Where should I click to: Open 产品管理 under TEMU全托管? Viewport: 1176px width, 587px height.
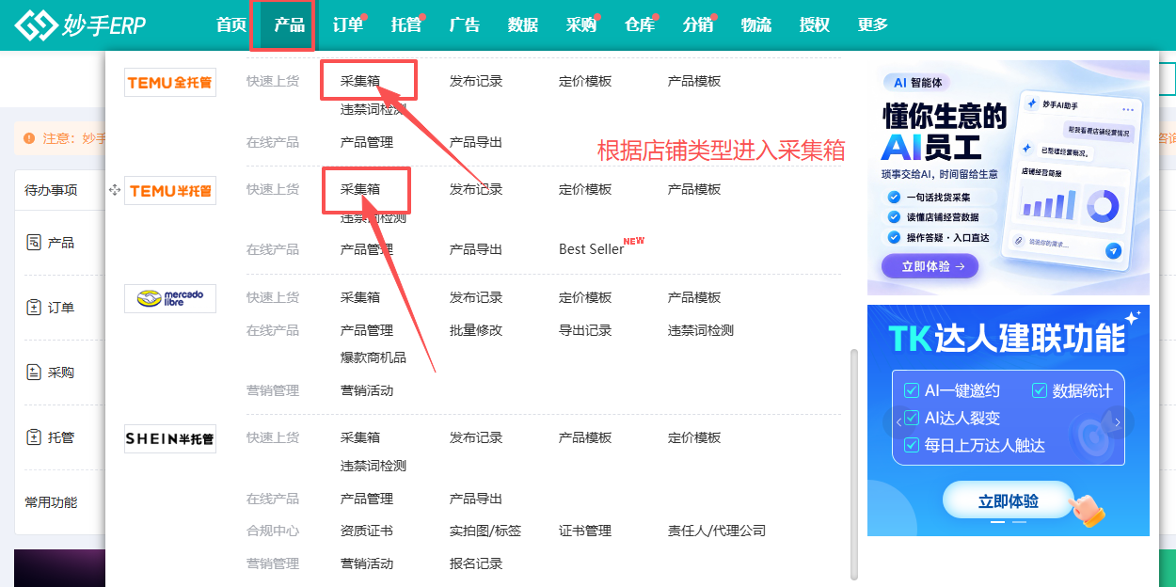367,142
